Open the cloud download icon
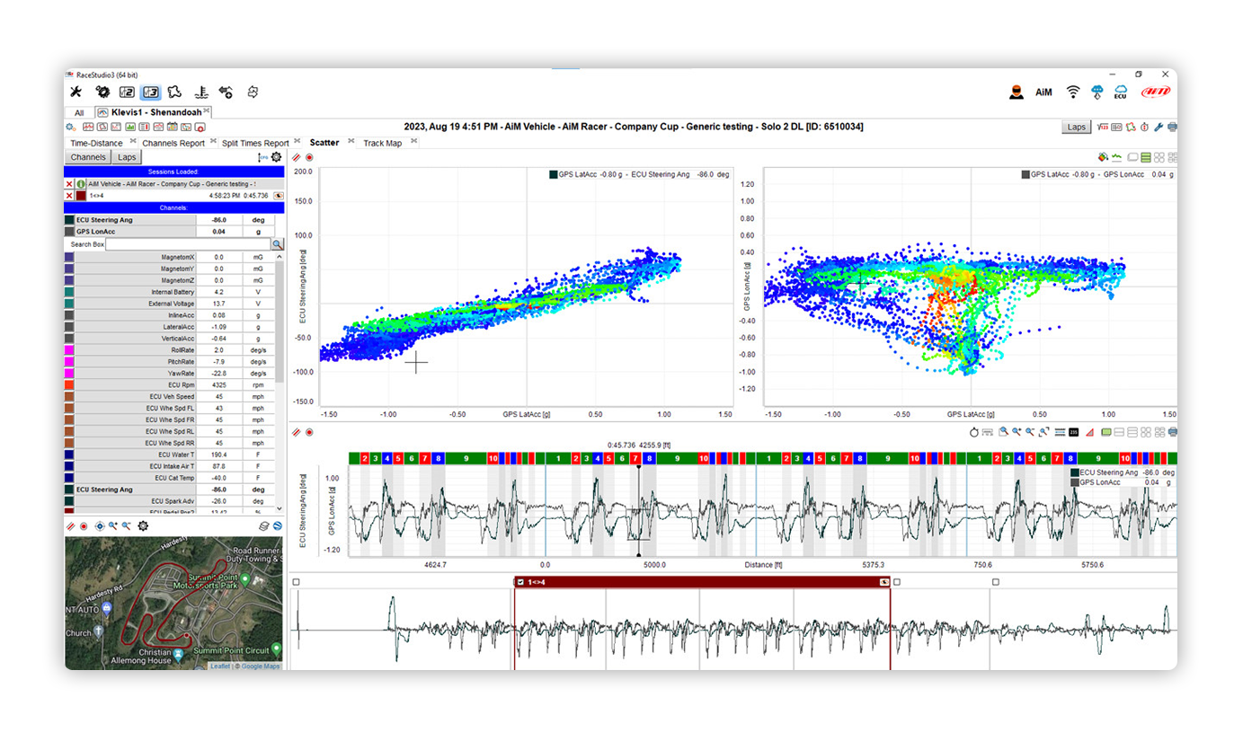Screen dimensions: 1243x741 coord(1097,92)
